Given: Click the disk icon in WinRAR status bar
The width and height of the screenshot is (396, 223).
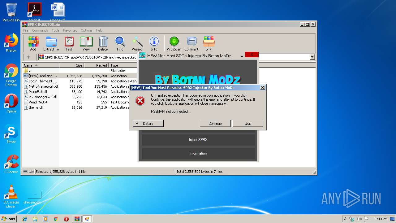Looking at the screenshot, I should click(25, 172).
